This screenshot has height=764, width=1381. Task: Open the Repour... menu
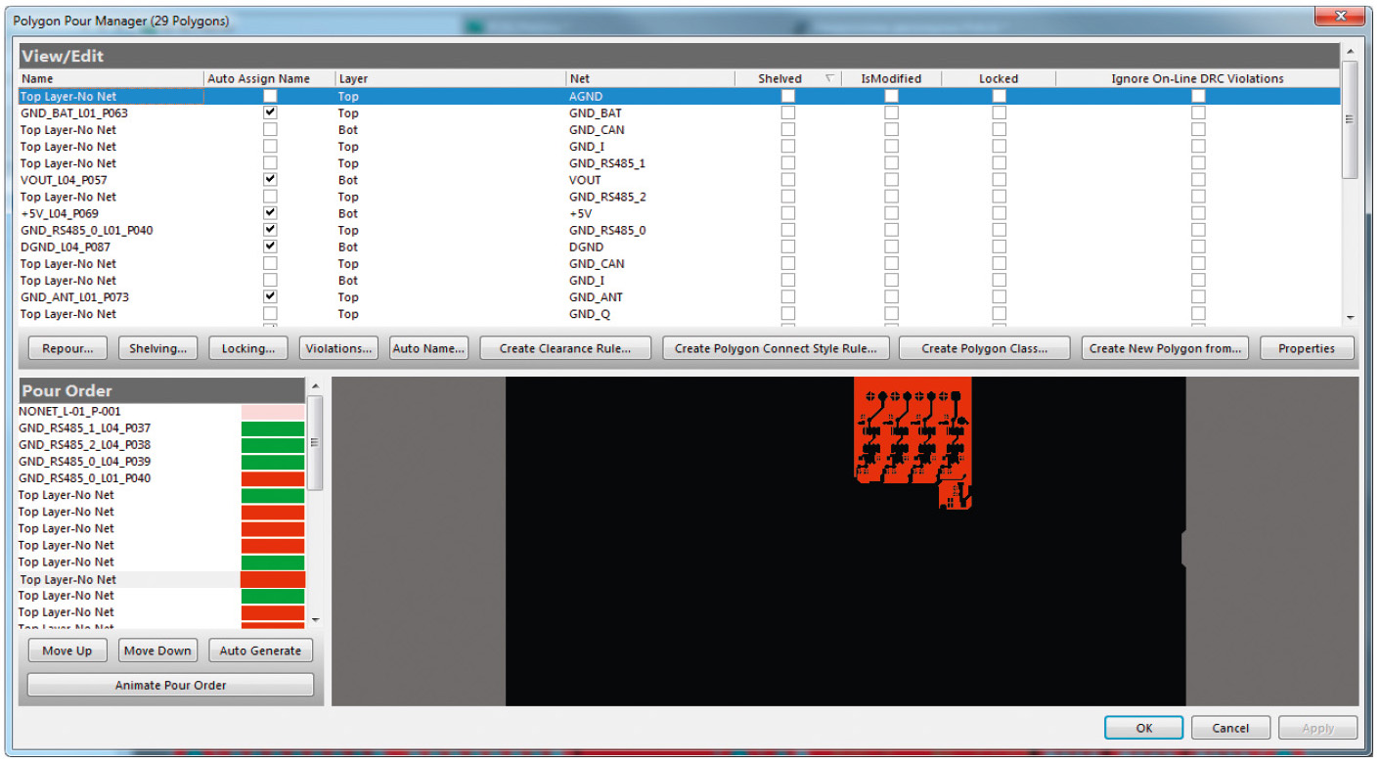67,348
